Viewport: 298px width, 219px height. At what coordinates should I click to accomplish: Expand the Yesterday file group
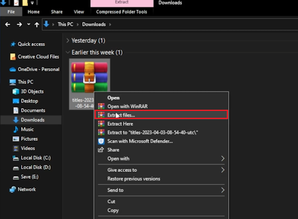point(68,41)
